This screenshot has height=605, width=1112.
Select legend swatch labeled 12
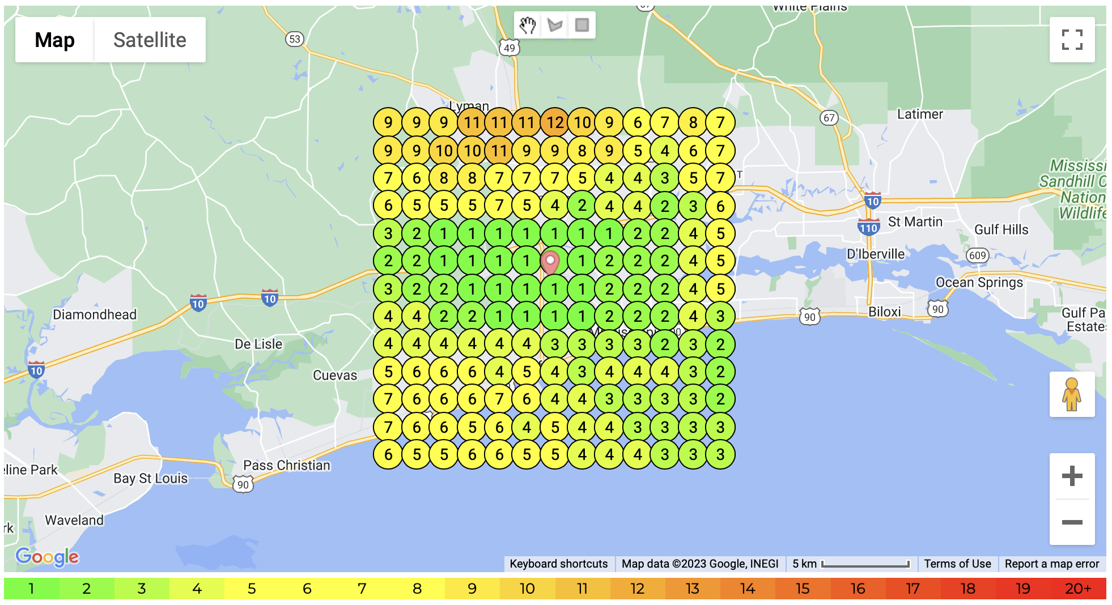pos(637,589)
